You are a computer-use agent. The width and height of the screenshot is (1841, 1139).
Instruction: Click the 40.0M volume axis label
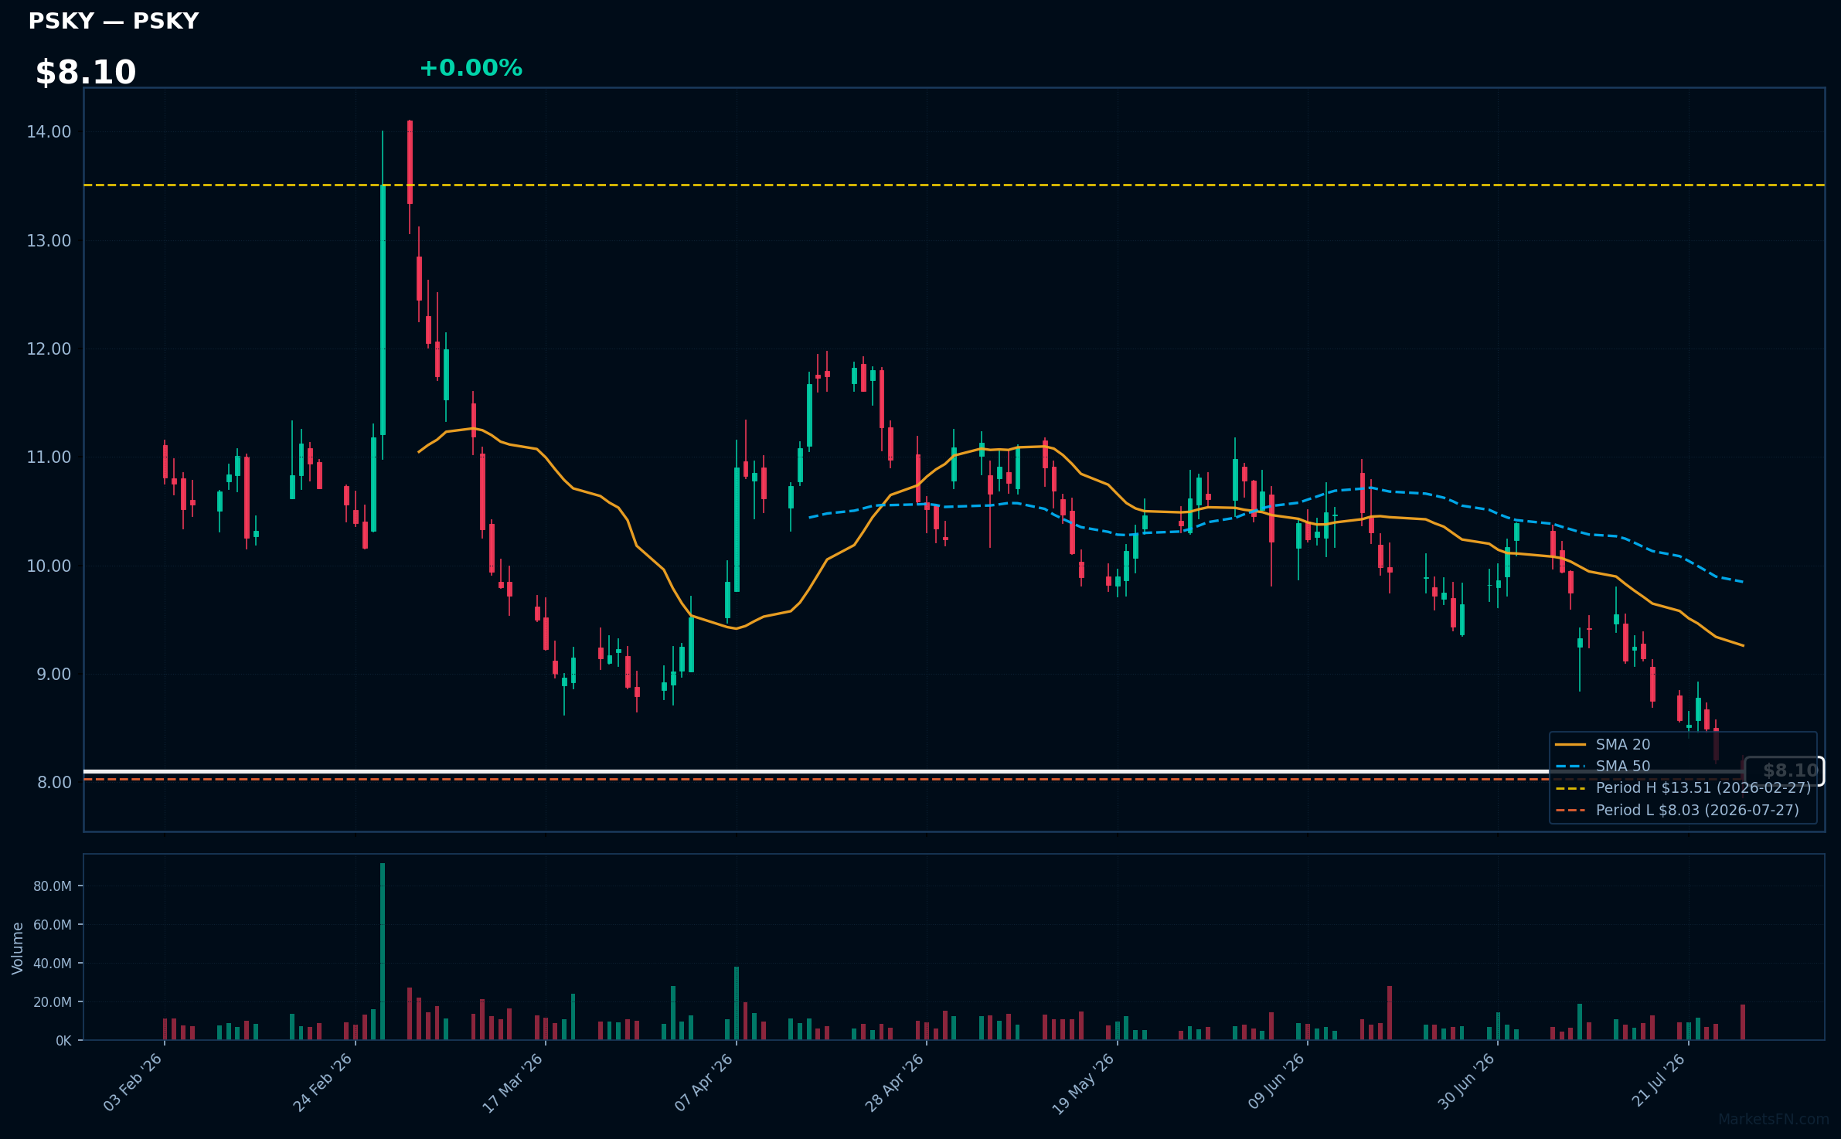point(53,963)
